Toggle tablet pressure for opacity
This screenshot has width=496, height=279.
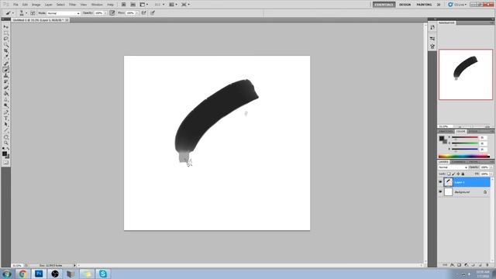coord(112,13)
